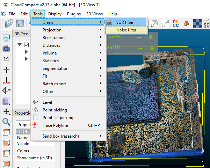Click Trace Polyline menu entry
This screenshot has height=168, width=210.
[55, 125]
